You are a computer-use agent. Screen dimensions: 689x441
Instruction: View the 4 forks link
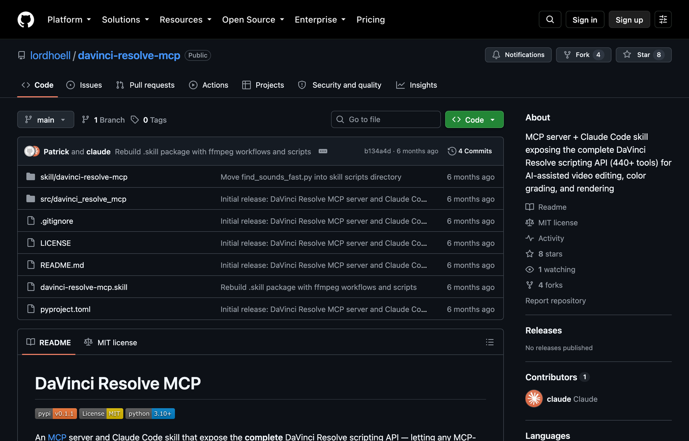coord(544,285)
